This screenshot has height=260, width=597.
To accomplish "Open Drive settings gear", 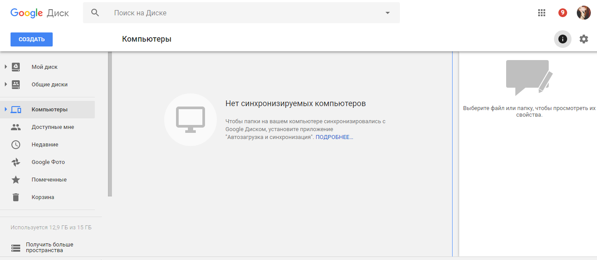I will pos(583,39).
